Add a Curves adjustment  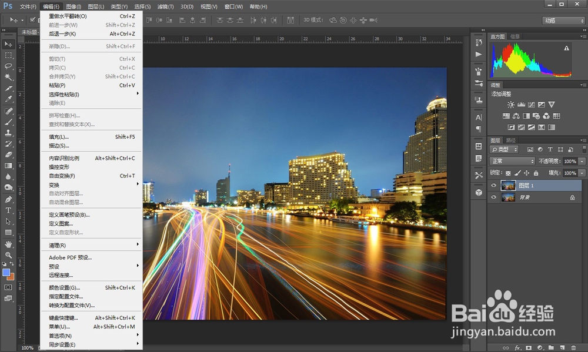click(x=532, y=105)
